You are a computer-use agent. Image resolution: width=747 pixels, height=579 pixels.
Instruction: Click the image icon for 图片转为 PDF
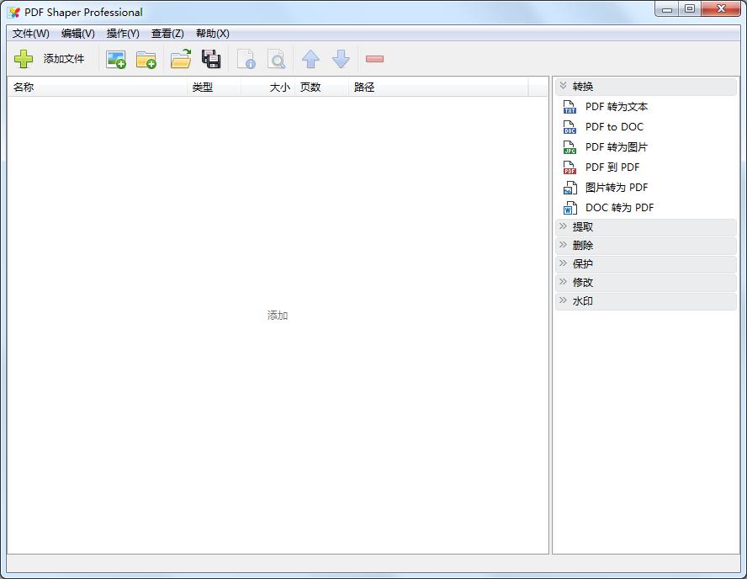point(570,188)
